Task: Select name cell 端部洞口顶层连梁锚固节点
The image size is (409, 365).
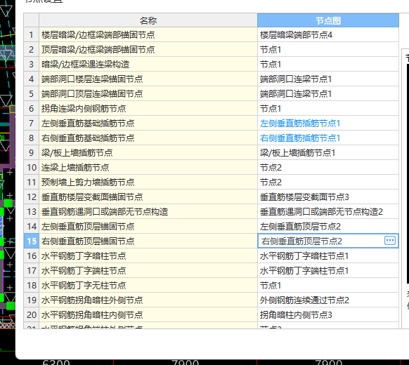Action: coord(148,94)
